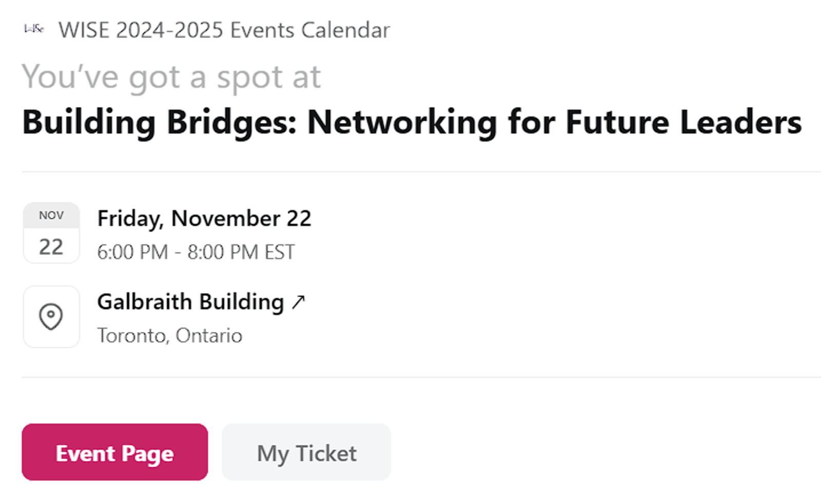
Task: Select the Friday, November 22 date text
Action: point(204,219)
